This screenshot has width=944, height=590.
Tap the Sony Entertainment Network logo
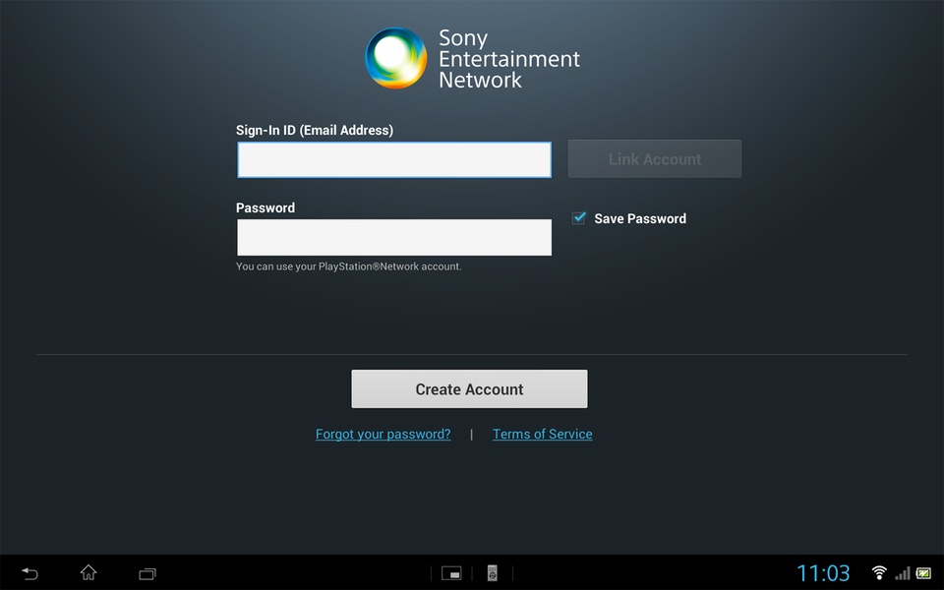(x=473, y=58)
